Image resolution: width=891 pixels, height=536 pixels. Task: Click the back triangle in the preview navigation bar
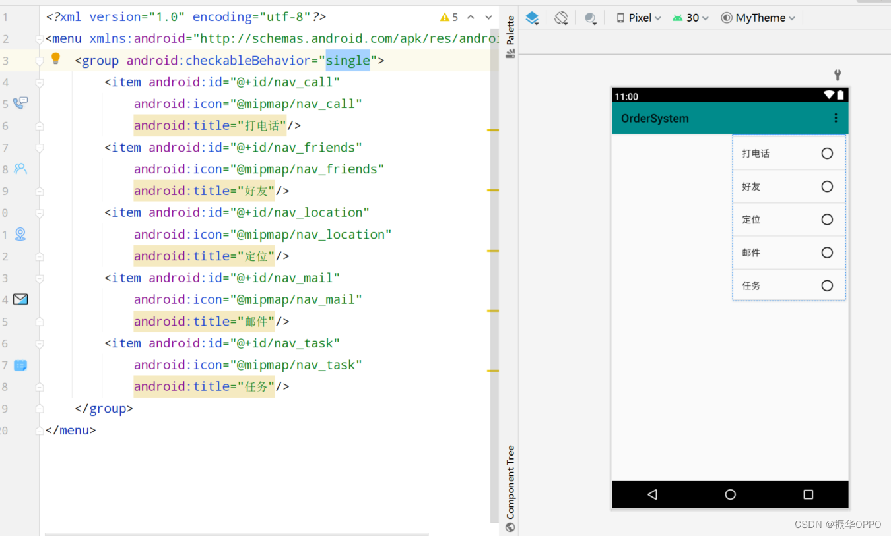(652, 494)
